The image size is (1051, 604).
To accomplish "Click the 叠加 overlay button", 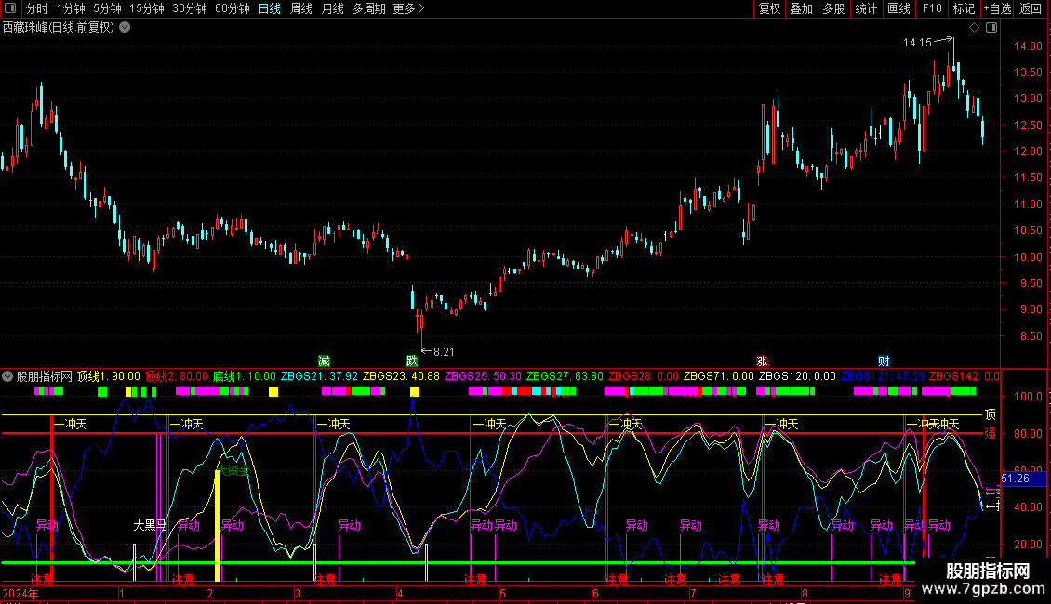I will 802,8.
